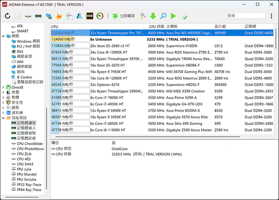Open the CPU ZLib benchmark
The width and height of the screenshot is (279, 200).
21,154
